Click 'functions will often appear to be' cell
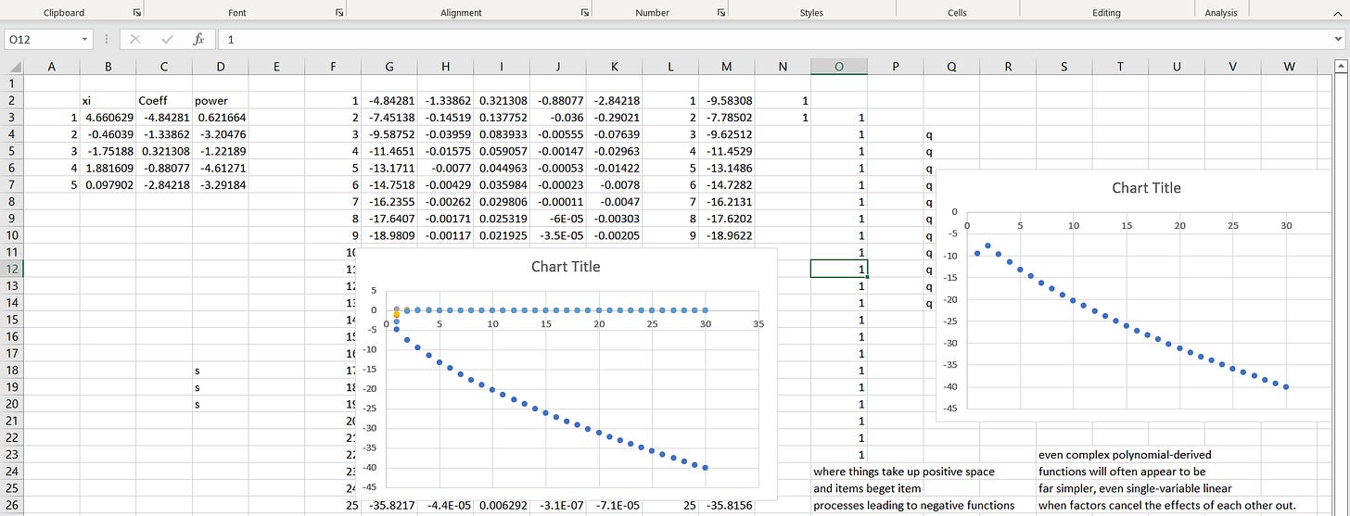Screen dimensions: 1350x516 click(x=1122, y=472)
